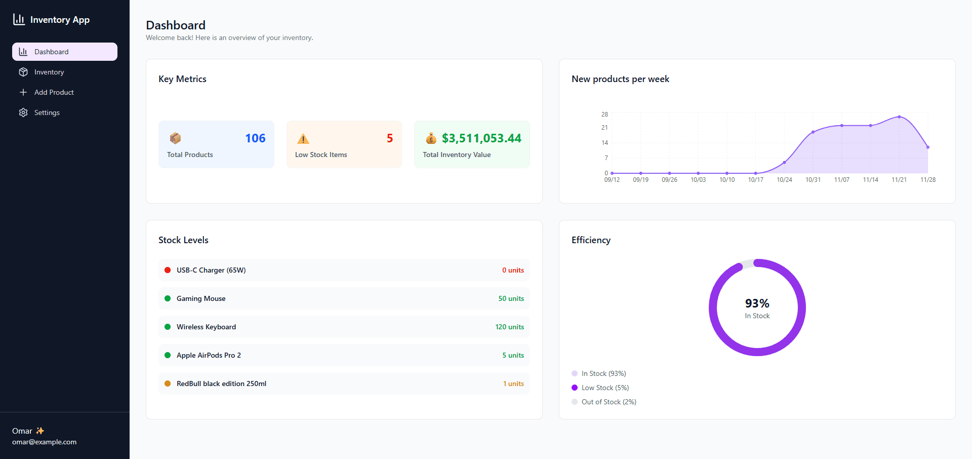
Task: Click the package icon in Total Products card
Action: tap(175, 138)
